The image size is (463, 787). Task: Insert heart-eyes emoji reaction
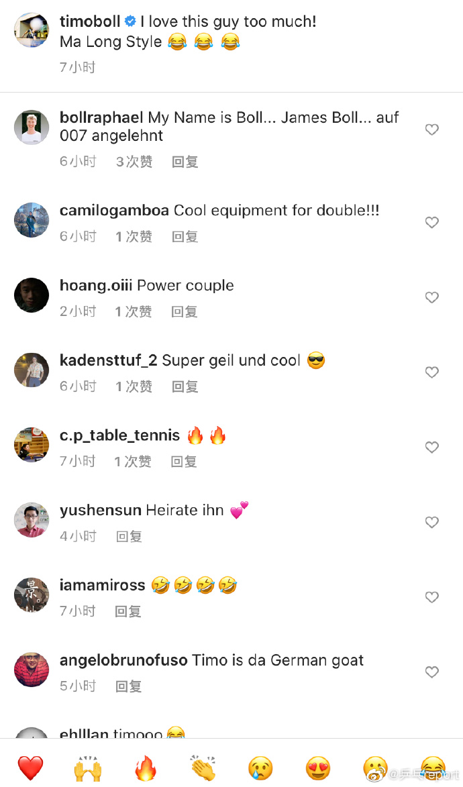pyautogui.click(x=318, y=768)
